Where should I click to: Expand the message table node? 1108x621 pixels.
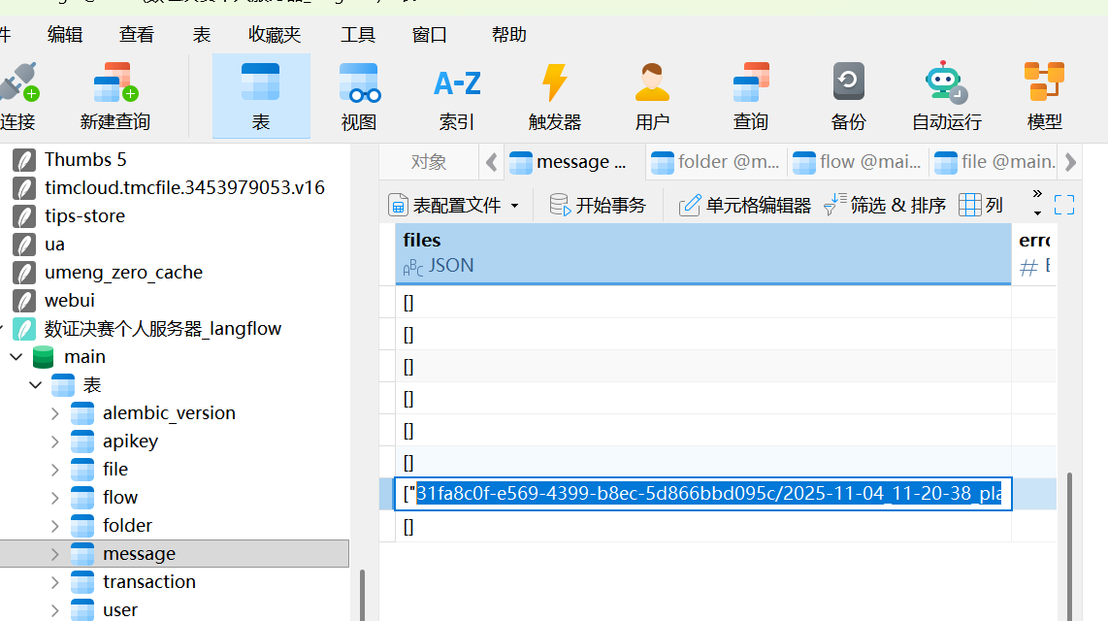(x=55, y=554)
